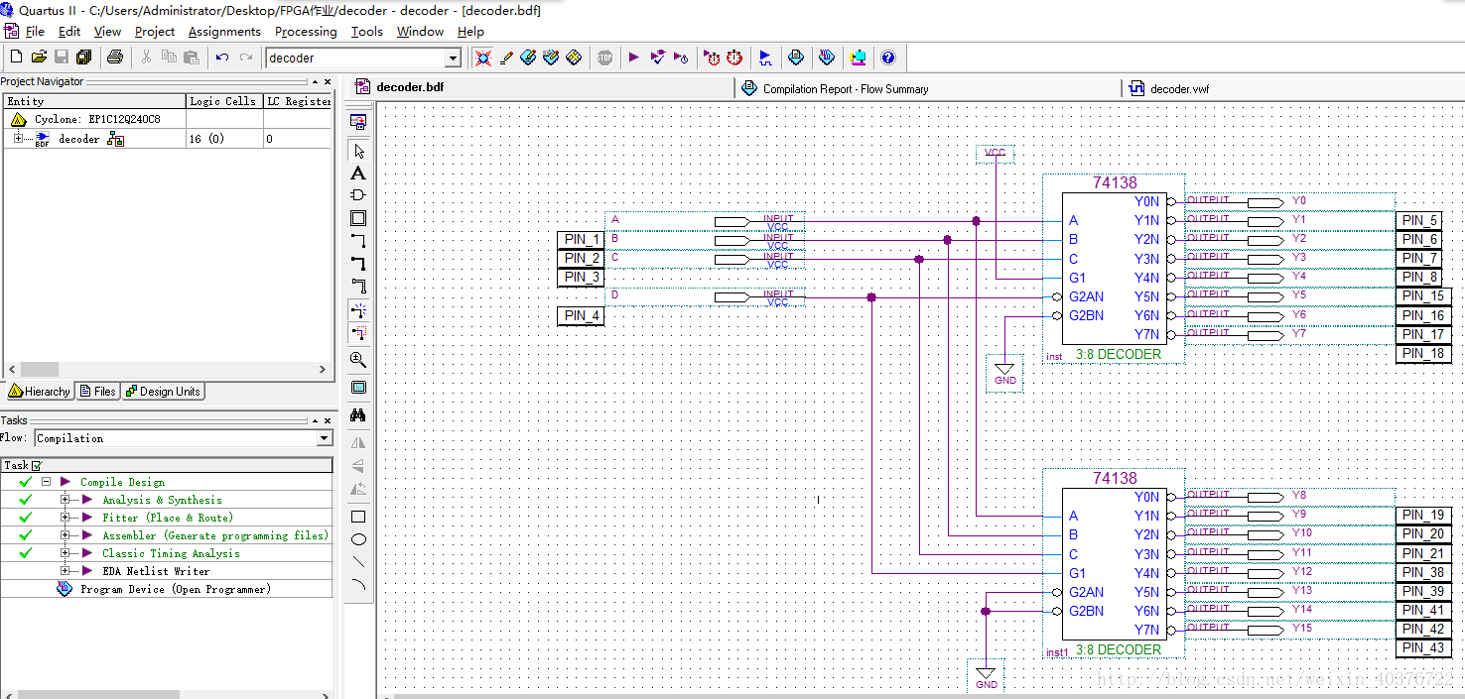Switch to the Files tab
Image resolution: width=1465 pixels, height=699 pixels.
[x=97, y=392]
